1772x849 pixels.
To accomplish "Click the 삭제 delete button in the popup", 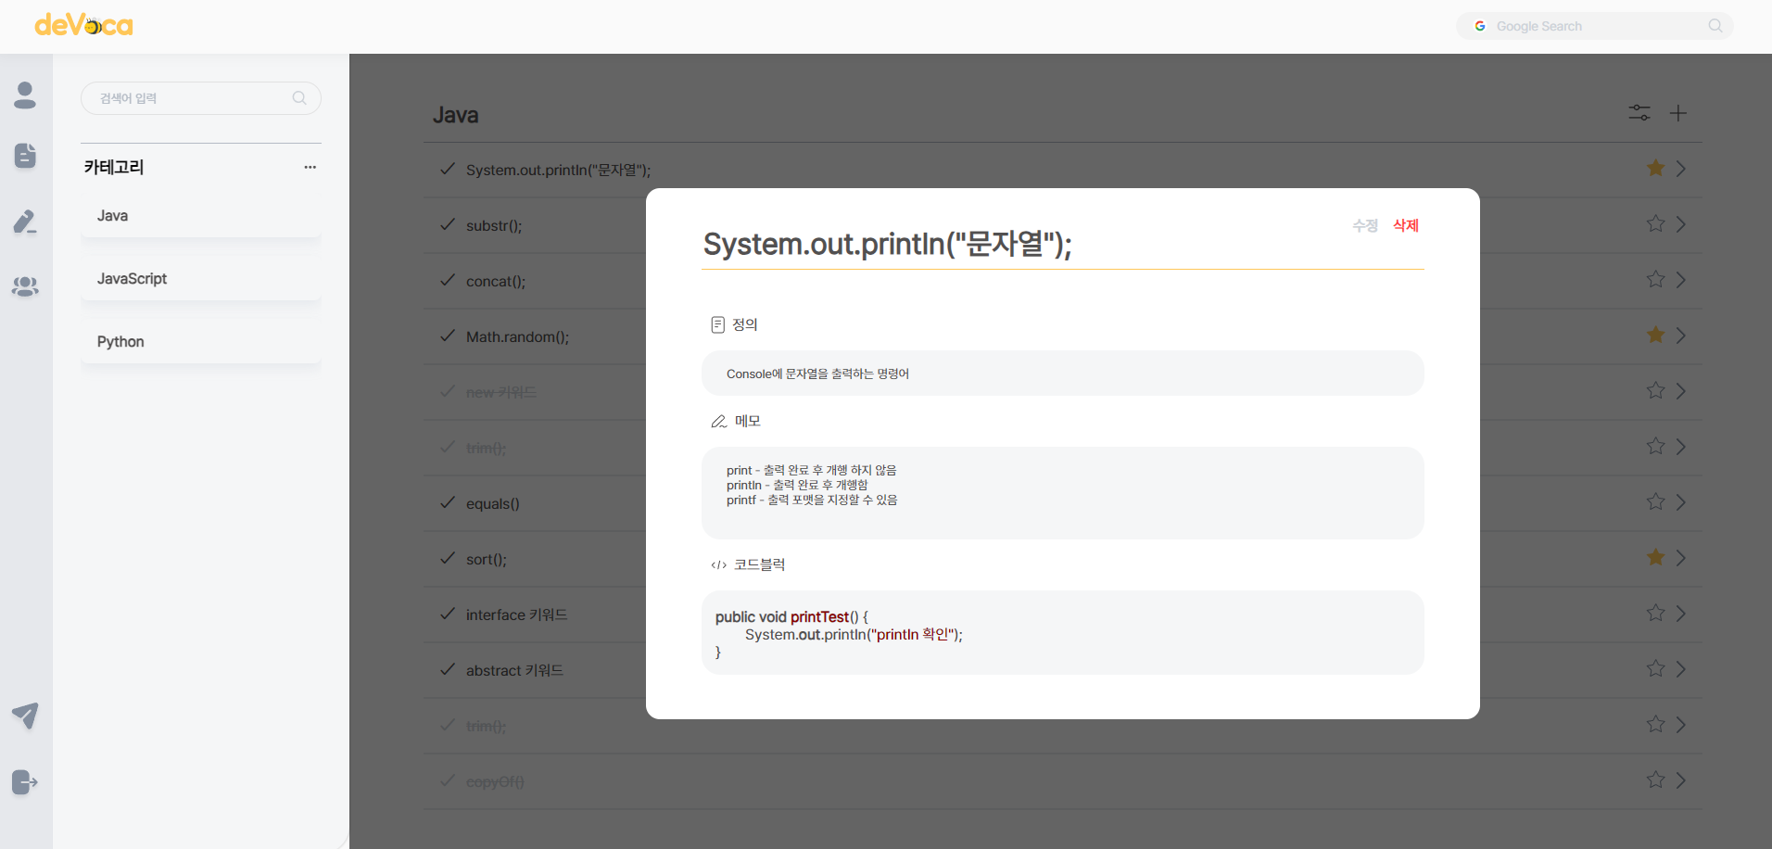I will [1405, 225].
